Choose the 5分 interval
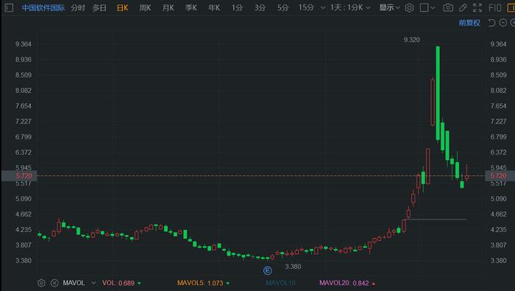Viewport: 515px width, 291px height. coord(283,7)
